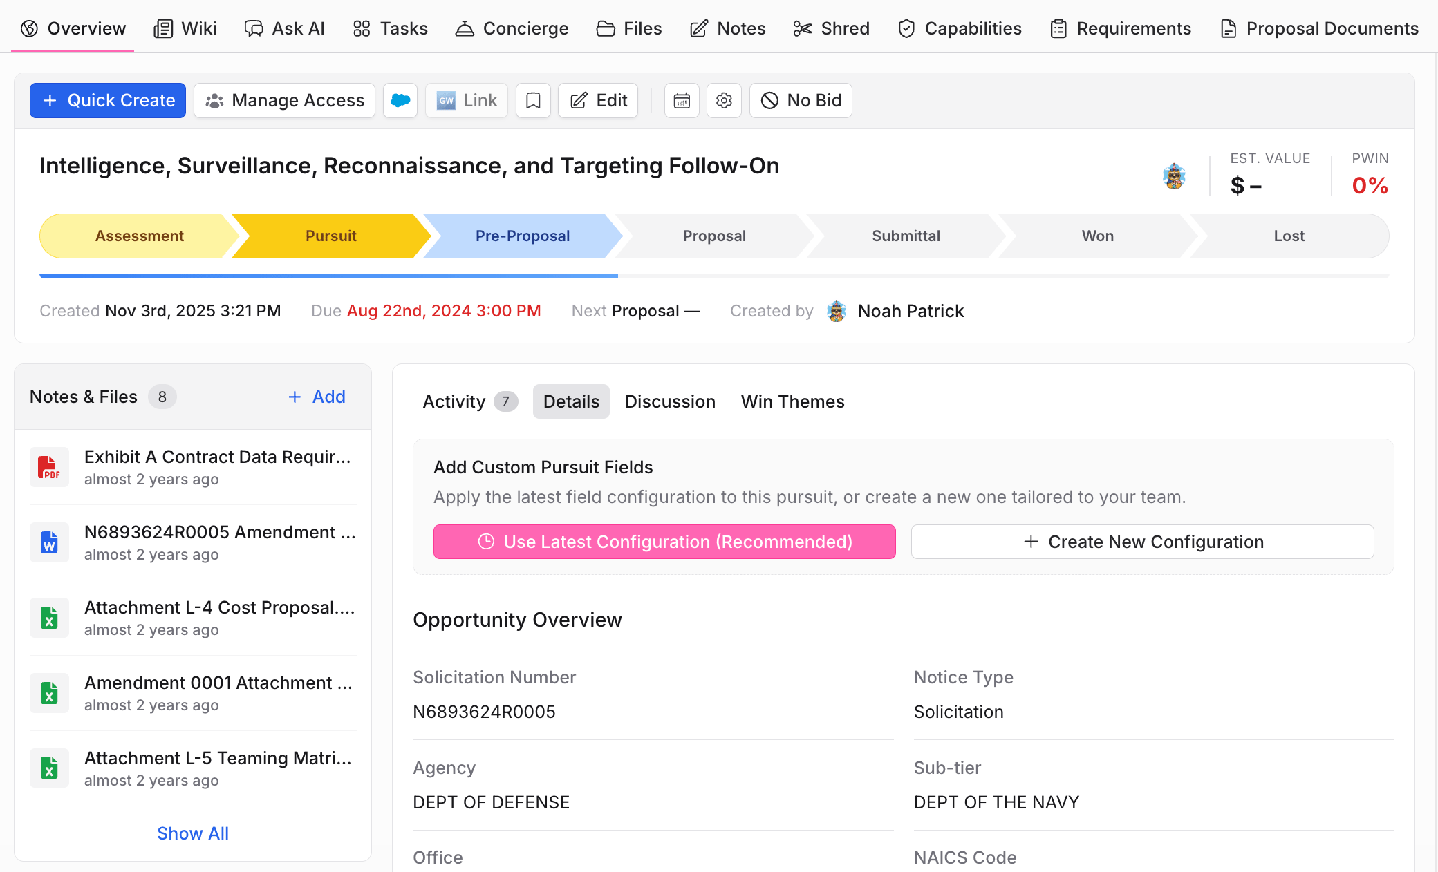Screen dimensions: 1438x872
Task: Click the Word icon for N6893624R0005 Amendment
Action: pos(49,542)
